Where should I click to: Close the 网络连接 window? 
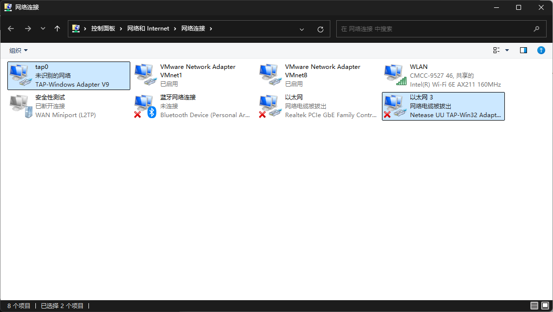541,7
